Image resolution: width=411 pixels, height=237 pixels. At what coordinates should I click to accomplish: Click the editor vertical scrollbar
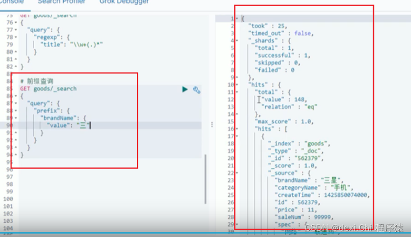205,179
